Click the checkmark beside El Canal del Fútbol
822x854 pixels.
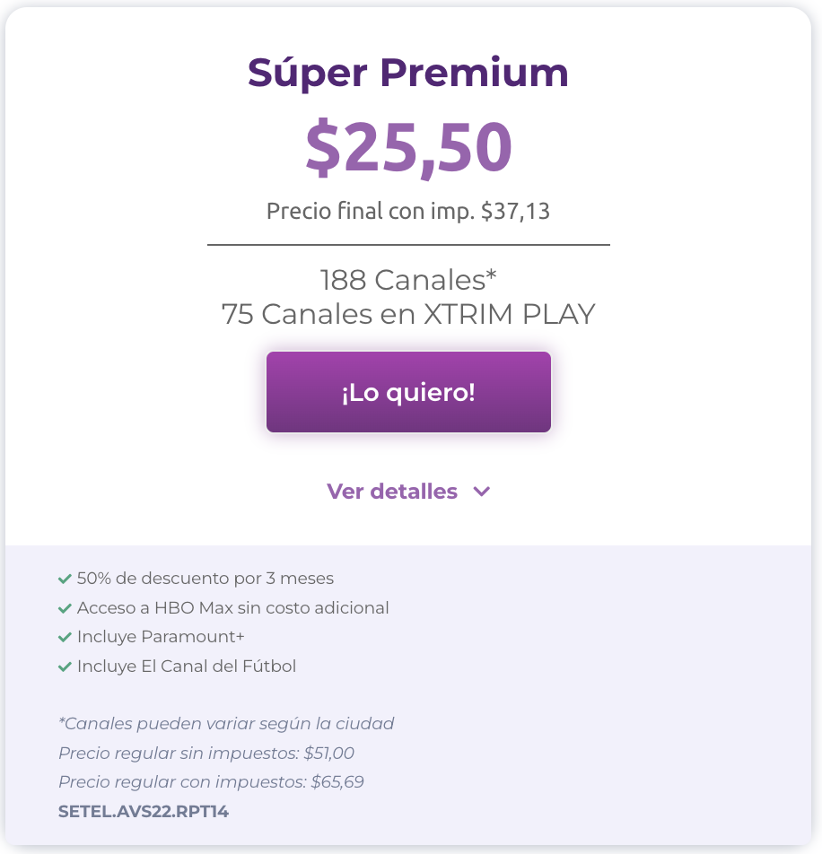point(65,667)
